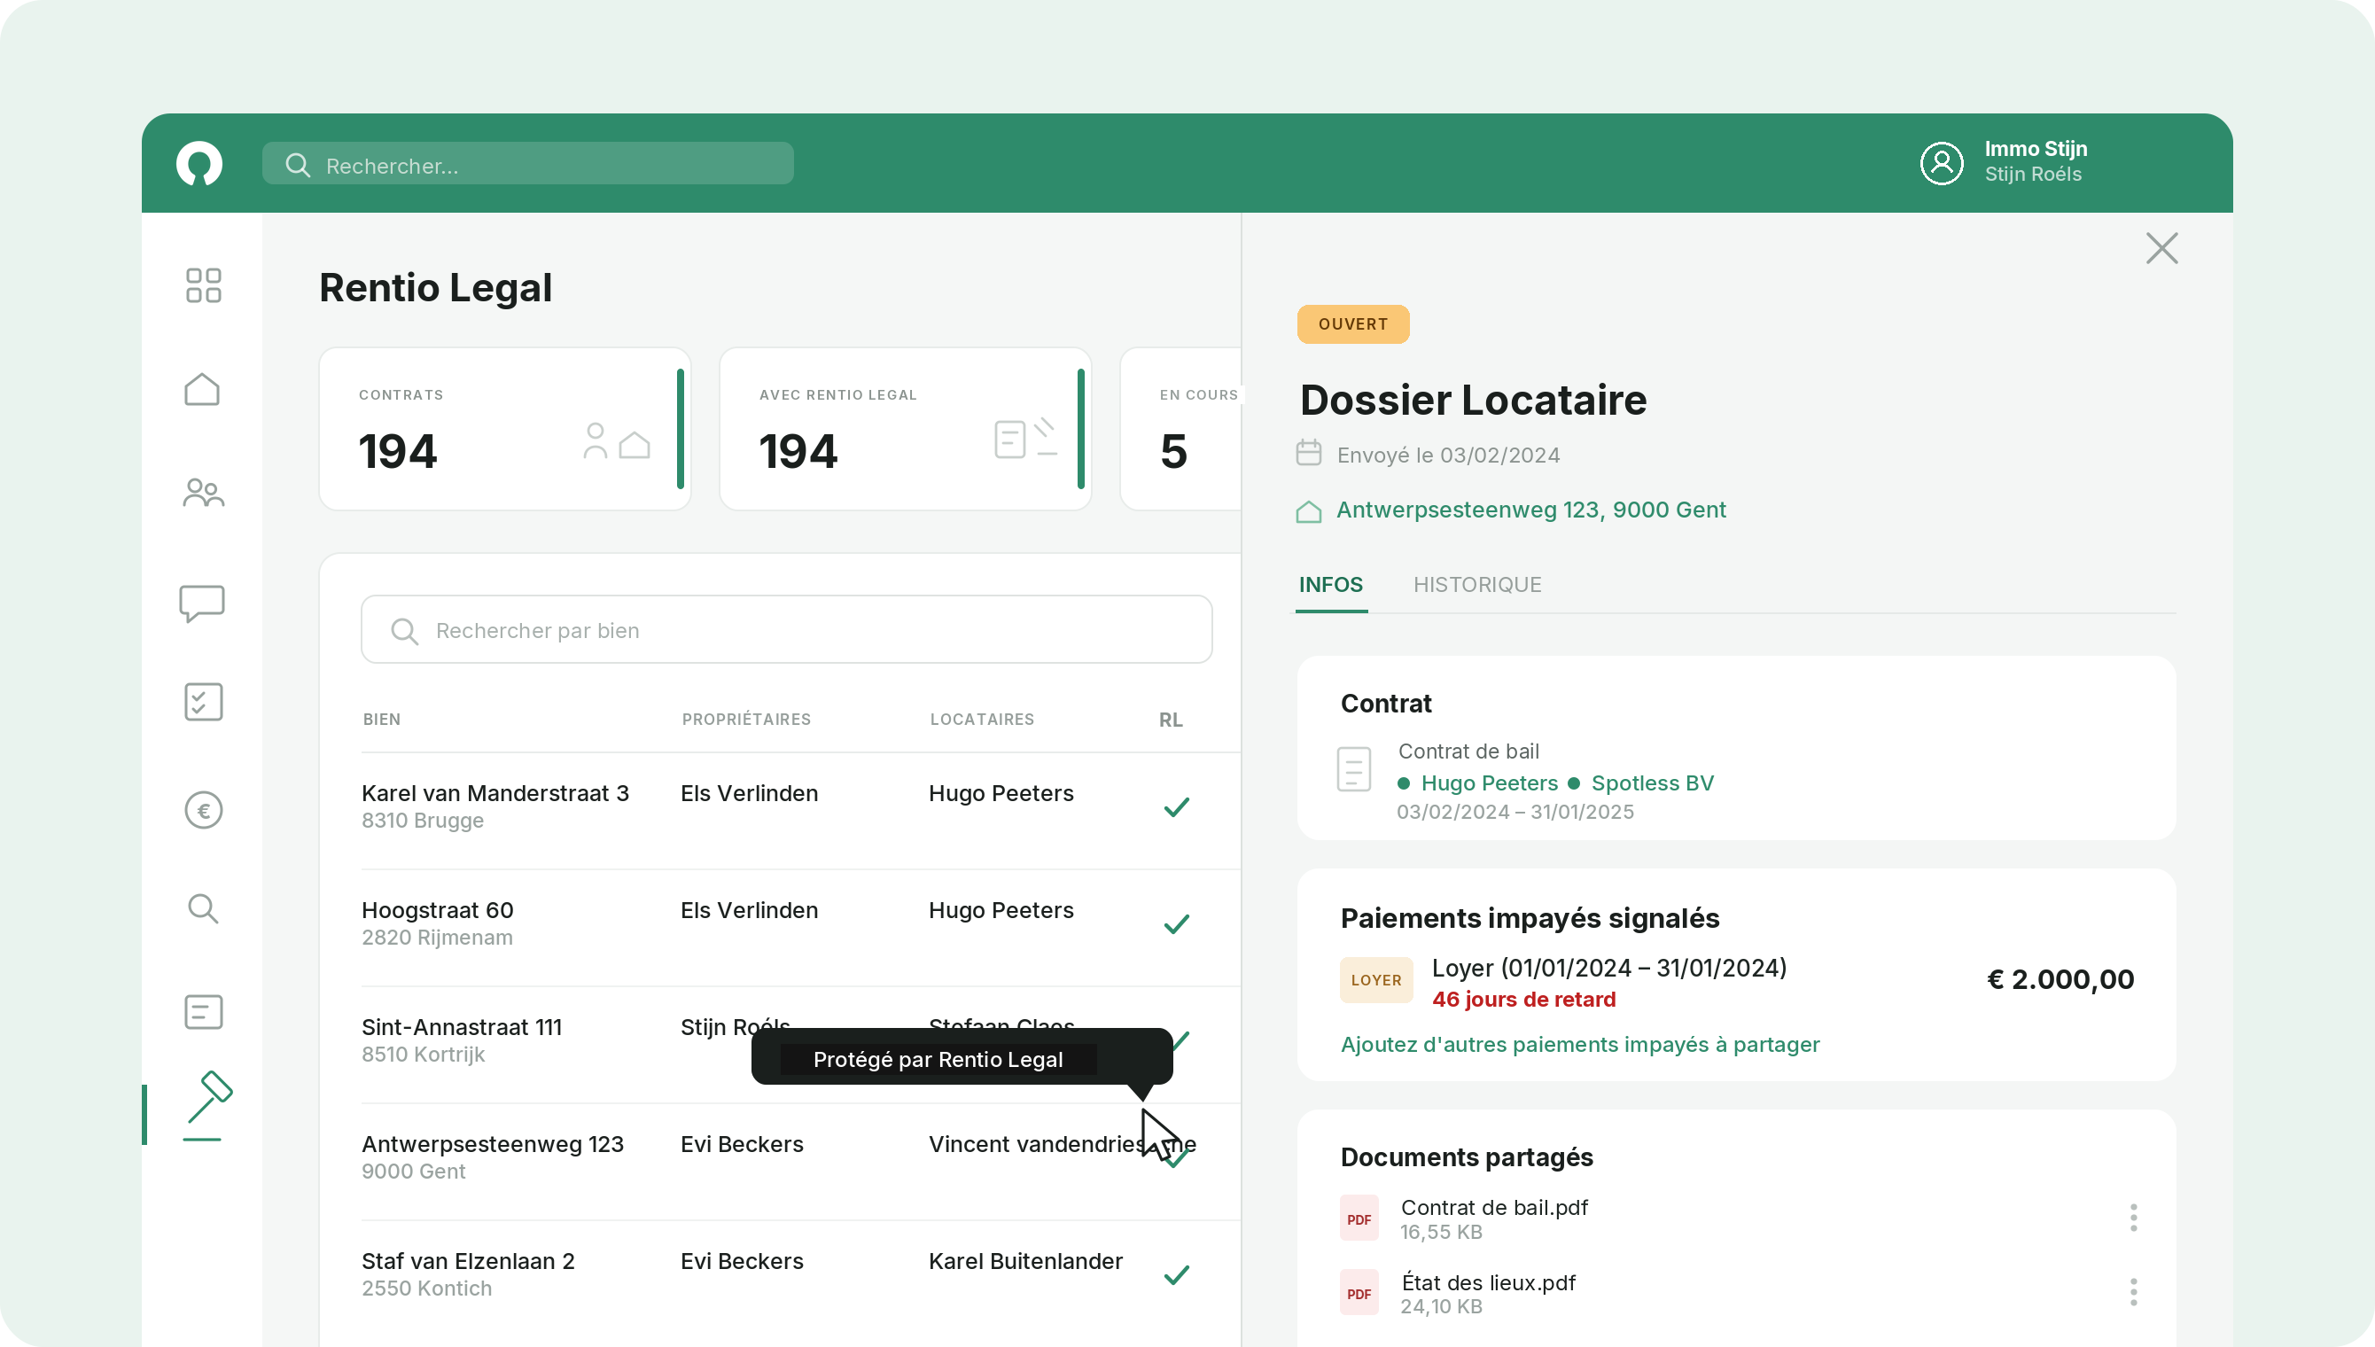This screenshot has width=2375, height=1347.
Task: Sort by the RL column header
Action: (1171, 720)
